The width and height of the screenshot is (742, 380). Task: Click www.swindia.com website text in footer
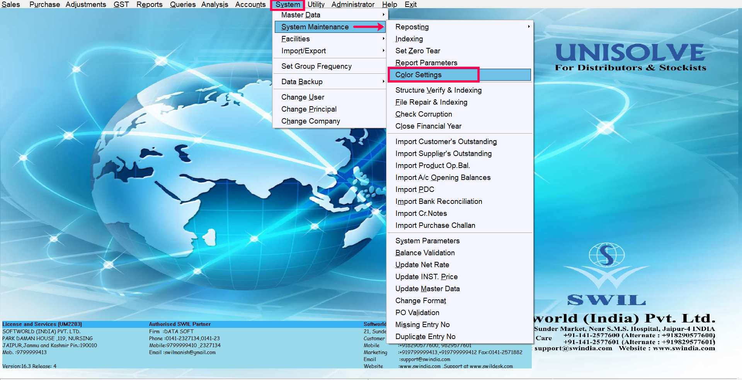click(x=419, y=366)
